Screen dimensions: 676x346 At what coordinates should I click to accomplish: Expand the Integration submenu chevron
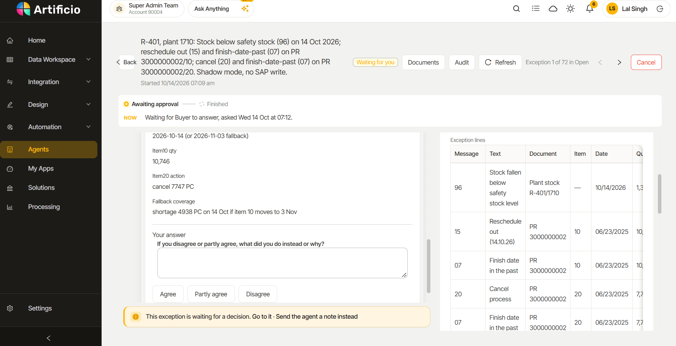(x=88, y=82)
